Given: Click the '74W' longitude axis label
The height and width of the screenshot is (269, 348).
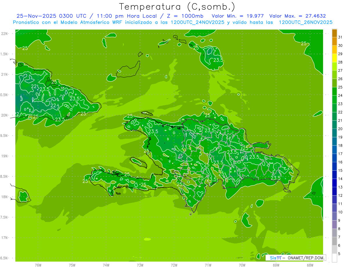Looking at the screenshot, I should (x=106, y=265).
